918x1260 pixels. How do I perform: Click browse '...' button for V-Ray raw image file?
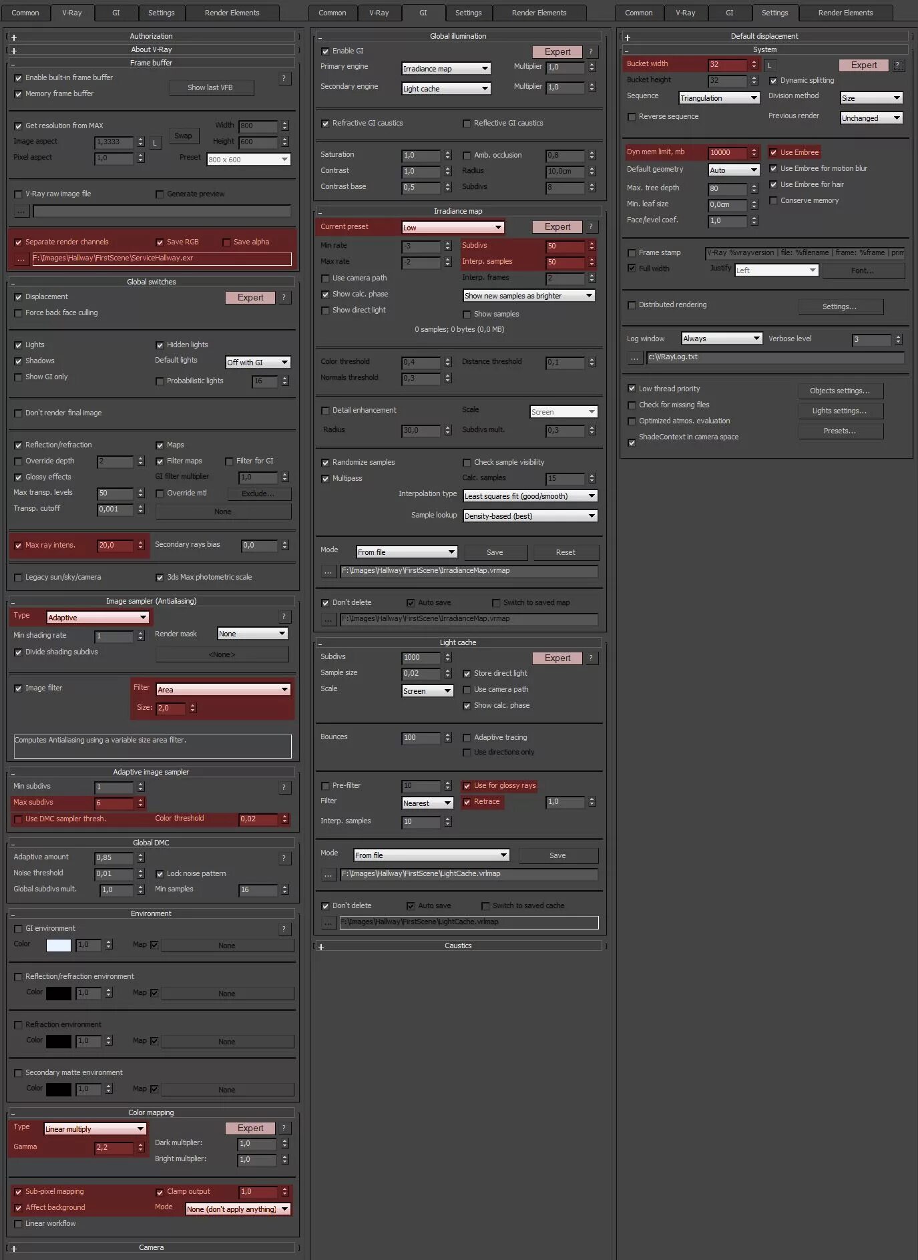coord(21,211)
